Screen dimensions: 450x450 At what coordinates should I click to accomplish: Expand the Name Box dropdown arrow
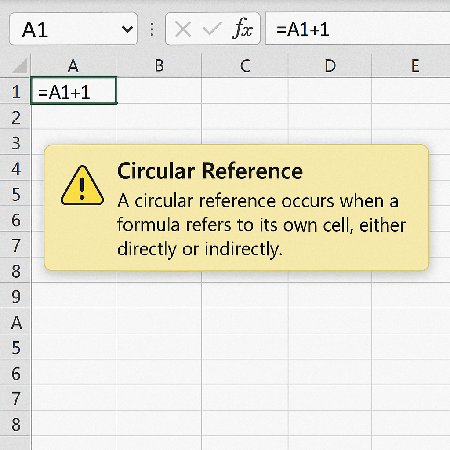127,29
